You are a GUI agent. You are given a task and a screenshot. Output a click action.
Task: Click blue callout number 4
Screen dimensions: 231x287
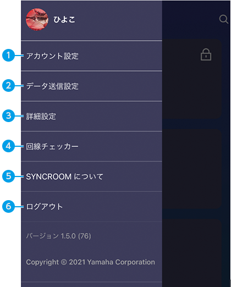tap(8, 146)
